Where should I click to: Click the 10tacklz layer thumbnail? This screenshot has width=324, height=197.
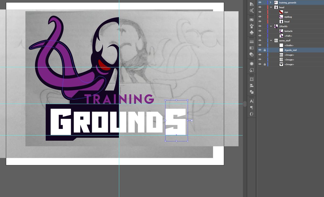click(276, 26)
